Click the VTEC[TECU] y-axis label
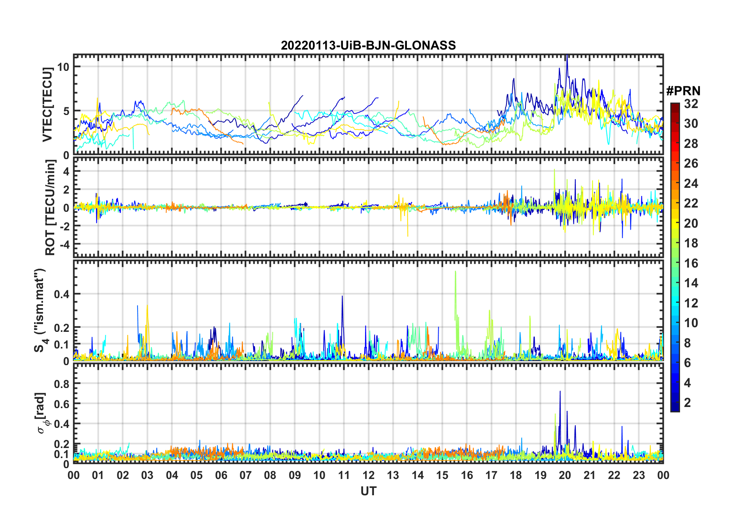The image size is (737, 515). point(47,105)
